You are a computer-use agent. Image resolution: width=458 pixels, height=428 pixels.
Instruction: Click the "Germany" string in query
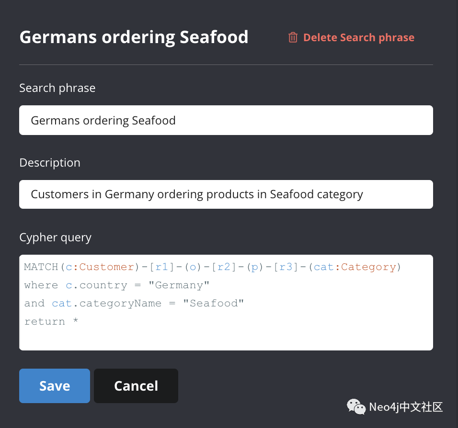pyautogui.click(x=179, y=285)
